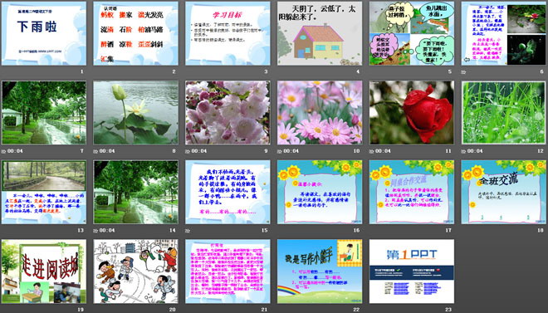Select slide 3 titled 学习目标
548x313 pixels.
click(228, 33)
